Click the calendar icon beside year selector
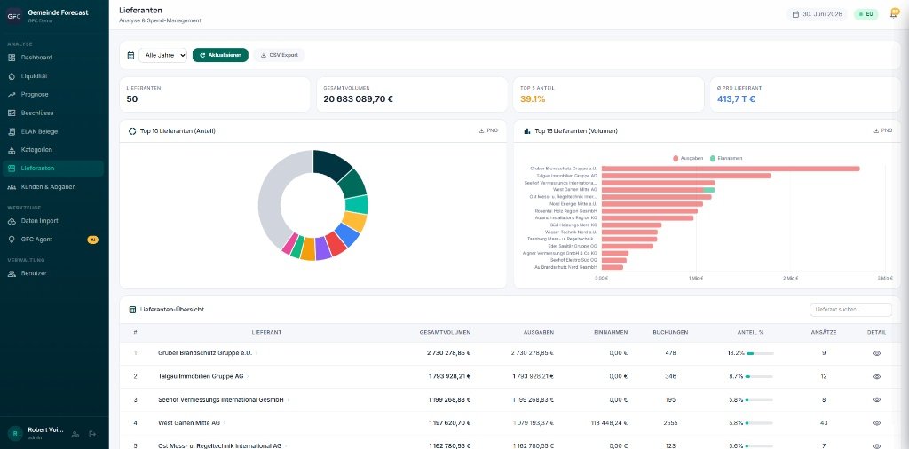The image size is (909, 449). [x=131, y=56]
